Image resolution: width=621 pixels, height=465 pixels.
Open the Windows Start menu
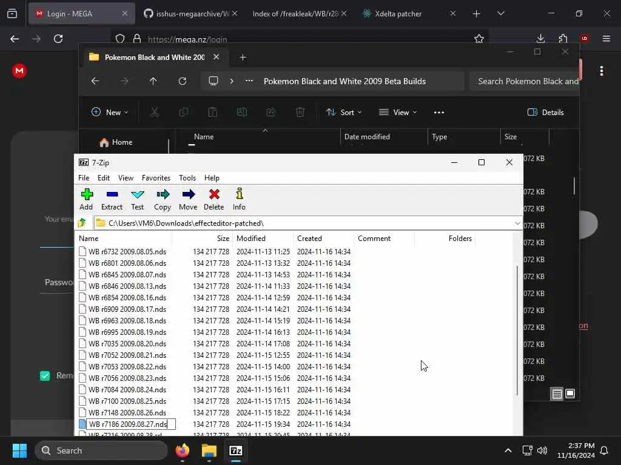19,450
